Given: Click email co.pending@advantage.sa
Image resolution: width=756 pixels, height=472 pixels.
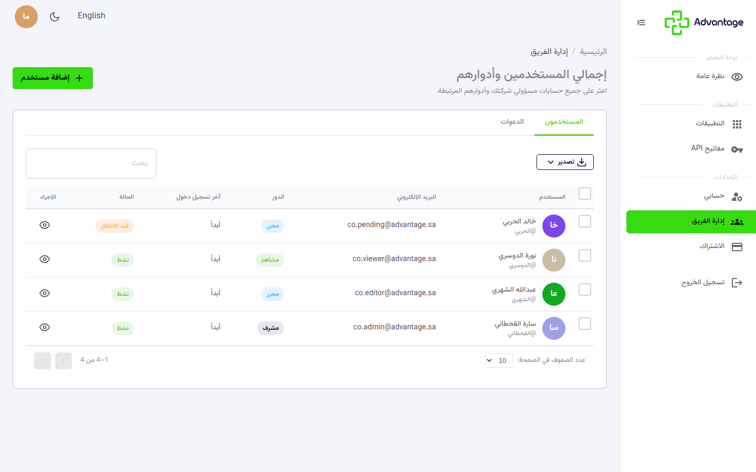Looking at the screenshot, I should [x=392, y=224].
